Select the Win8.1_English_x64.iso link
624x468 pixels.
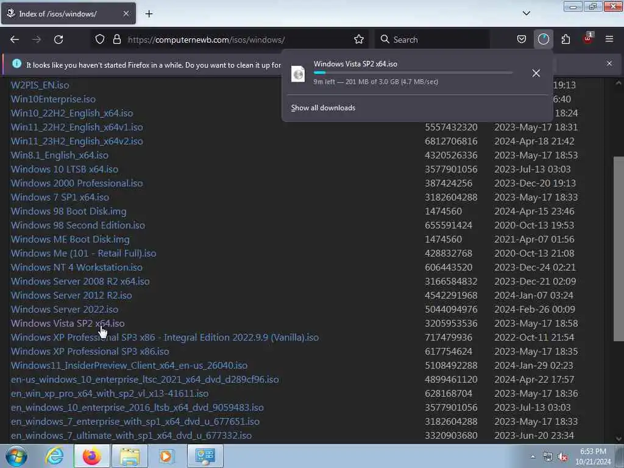click(59, 155)
